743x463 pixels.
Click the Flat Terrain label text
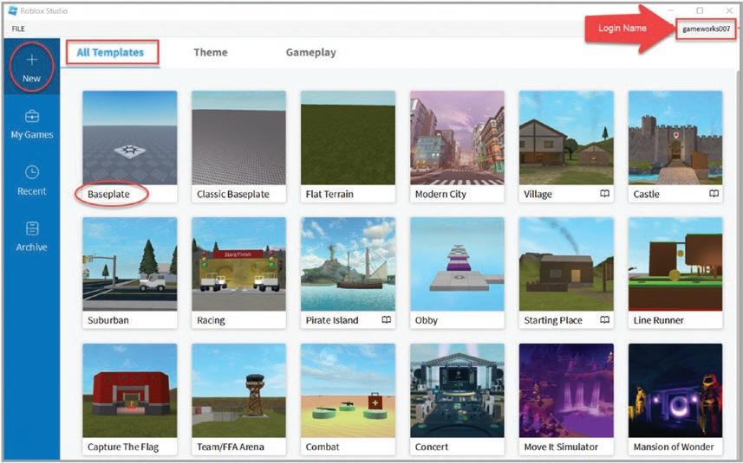[x=329, y=194]
